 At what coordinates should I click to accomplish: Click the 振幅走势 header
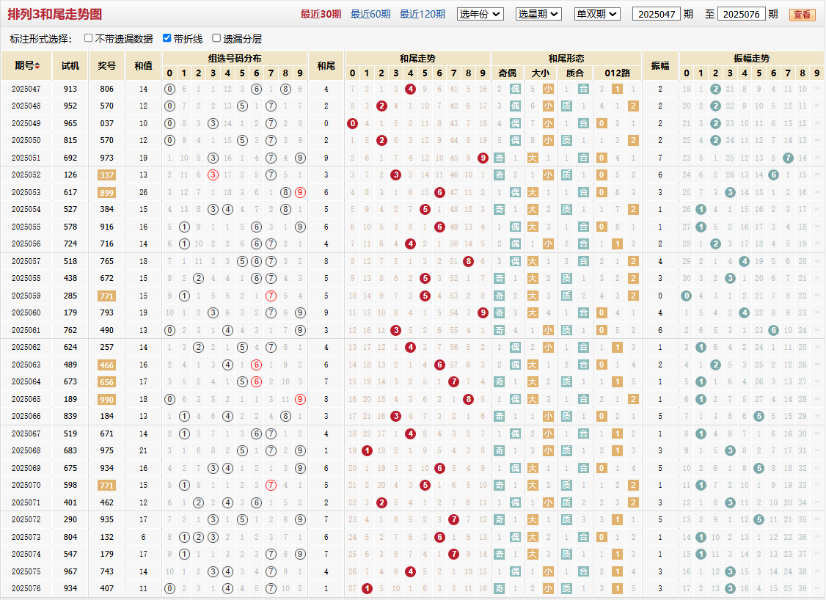coord(751,59)
